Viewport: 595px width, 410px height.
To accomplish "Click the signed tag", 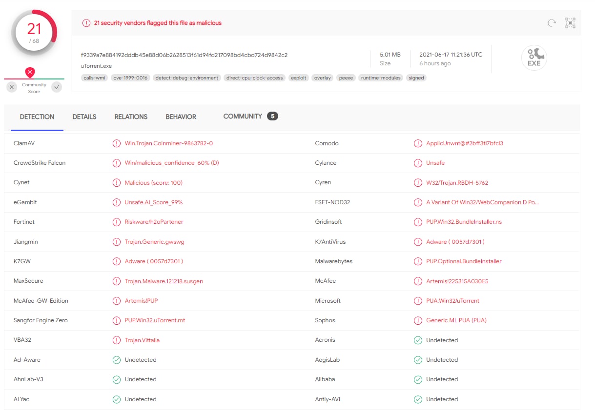I will [416, 78].
